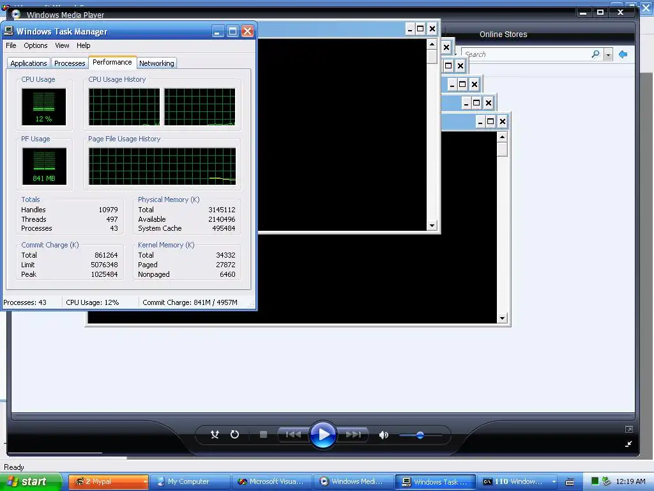Viewport: 654px width, 491px height.
Task: Select the Performance tab
Action: [112, 62]
